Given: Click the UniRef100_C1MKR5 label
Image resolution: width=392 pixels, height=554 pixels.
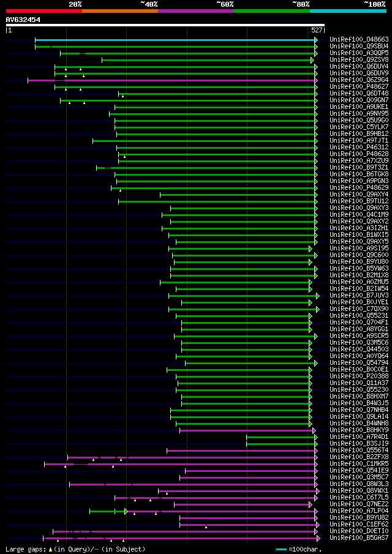Looking at the screenshot, I should tap(359, 463).
